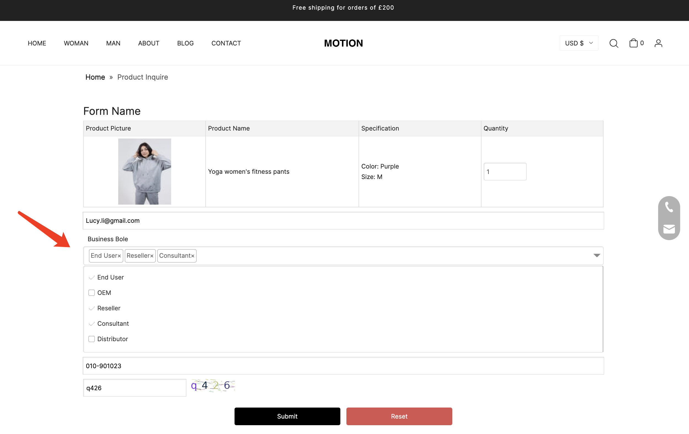Open the search magnifier icon
Image resolution: width=689 pixels, height=434 pixels.
point(613,43)
